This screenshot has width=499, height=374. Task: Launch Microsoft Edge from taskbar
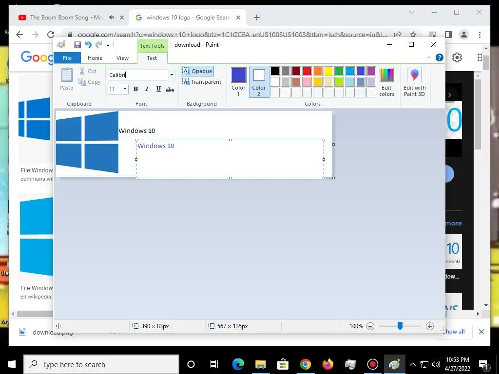[238, 364]
